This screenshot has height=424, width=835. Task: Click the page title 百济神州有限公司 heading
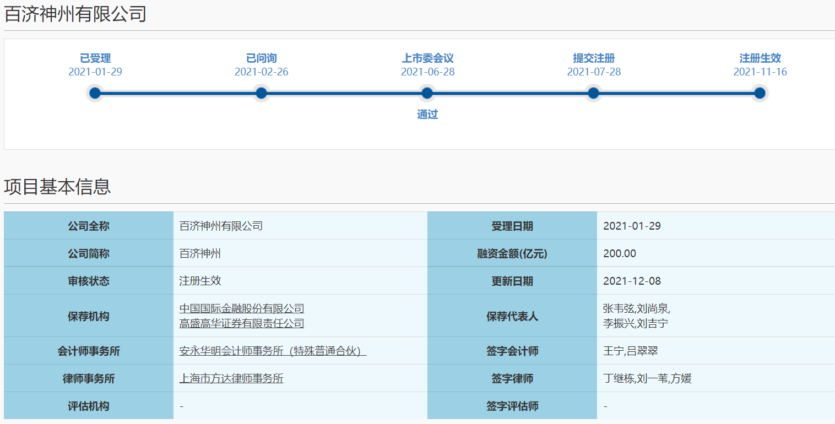click(75, 14)
